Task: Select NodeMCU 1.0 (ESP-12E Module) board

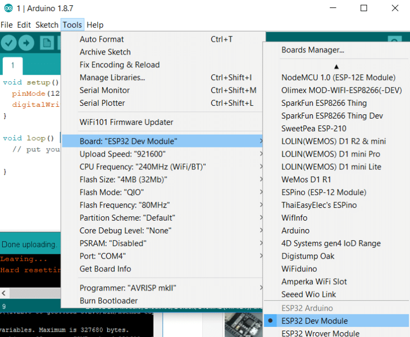Action: click(x=338, y=77)
